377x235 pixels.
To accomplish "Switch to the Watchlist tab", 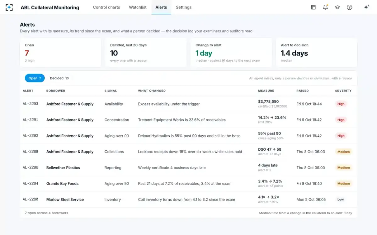I will [138, 7].
